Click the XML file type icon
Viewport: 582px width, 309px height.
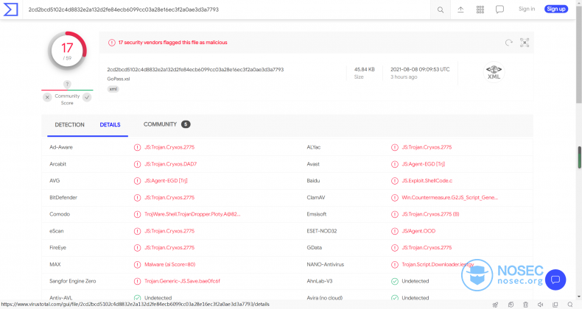pyautogui.click(x=494, y=72)
